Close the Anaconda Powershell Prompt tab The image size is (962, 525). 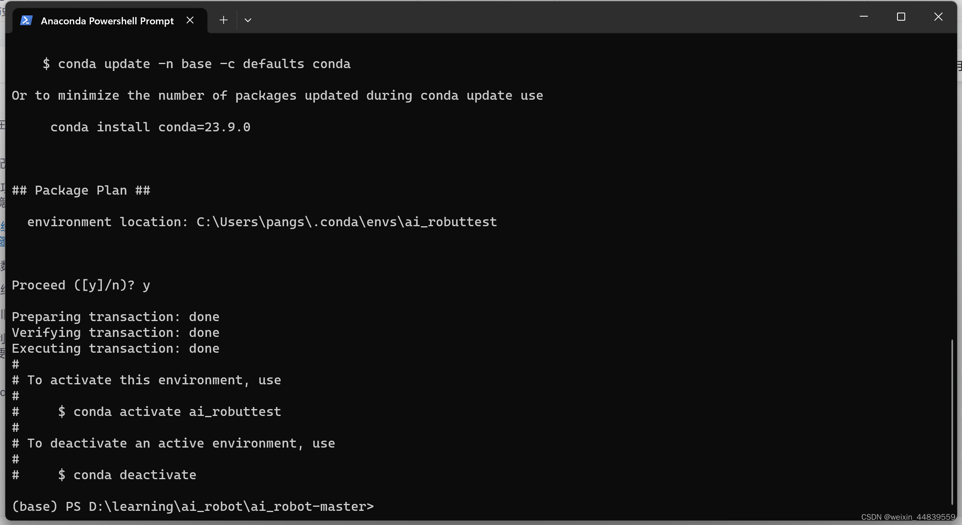tap(190, 20)
